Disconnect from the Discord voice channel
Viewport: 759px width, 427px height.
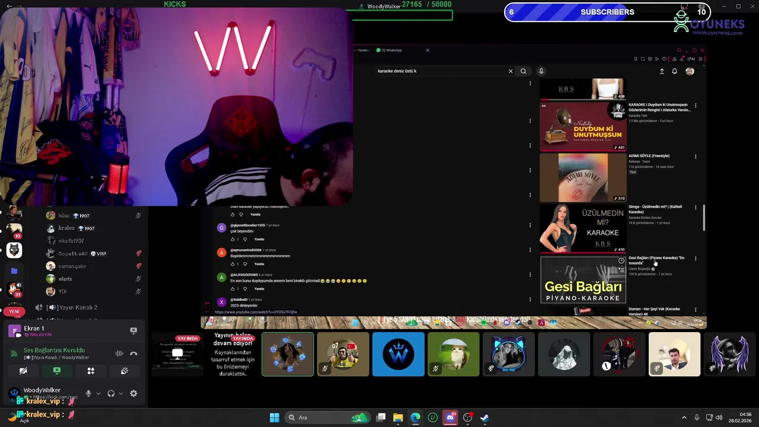click(133, 353)
